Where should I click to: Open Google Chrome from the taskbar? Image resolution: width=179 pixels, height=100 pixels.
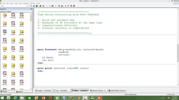78,98
